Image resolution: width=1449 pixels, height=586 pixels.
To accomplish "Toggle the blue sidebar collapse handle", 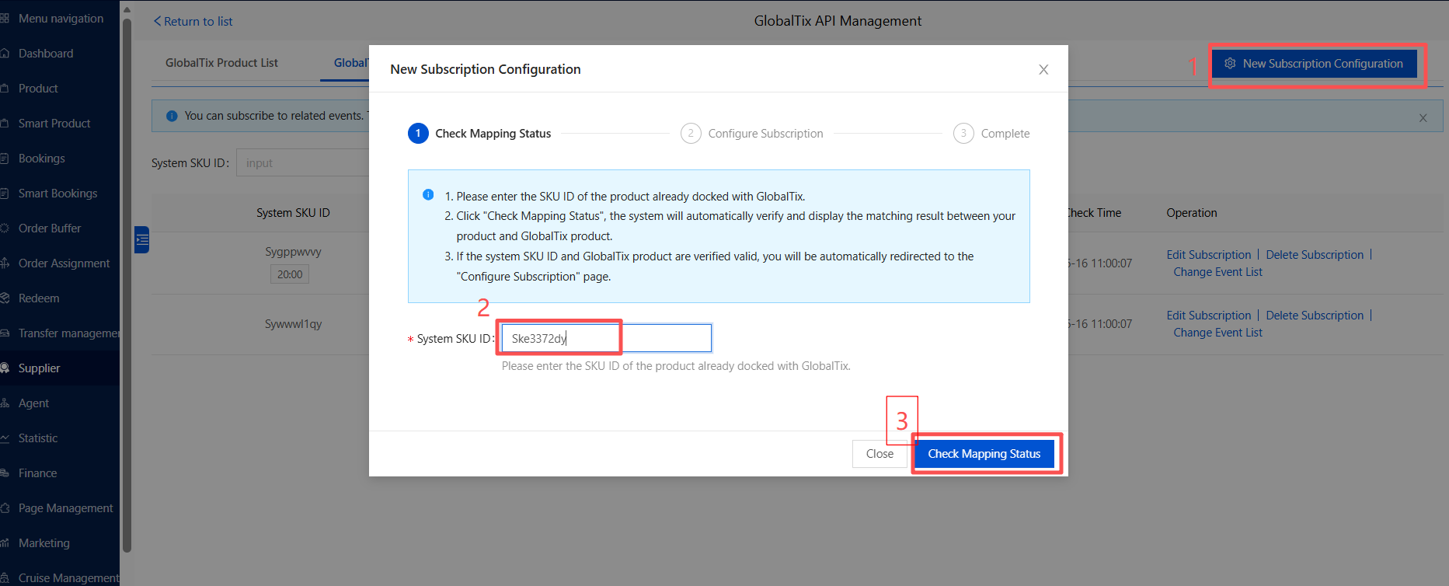I will coord(141,239).
